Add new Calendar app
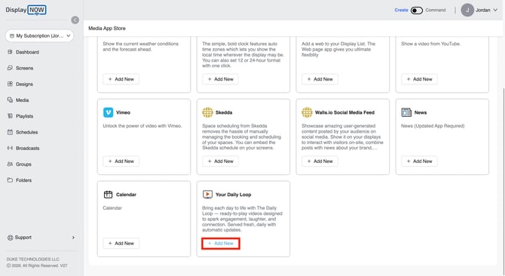The height and width of the screenshot is (276, 505). (121, 243)
